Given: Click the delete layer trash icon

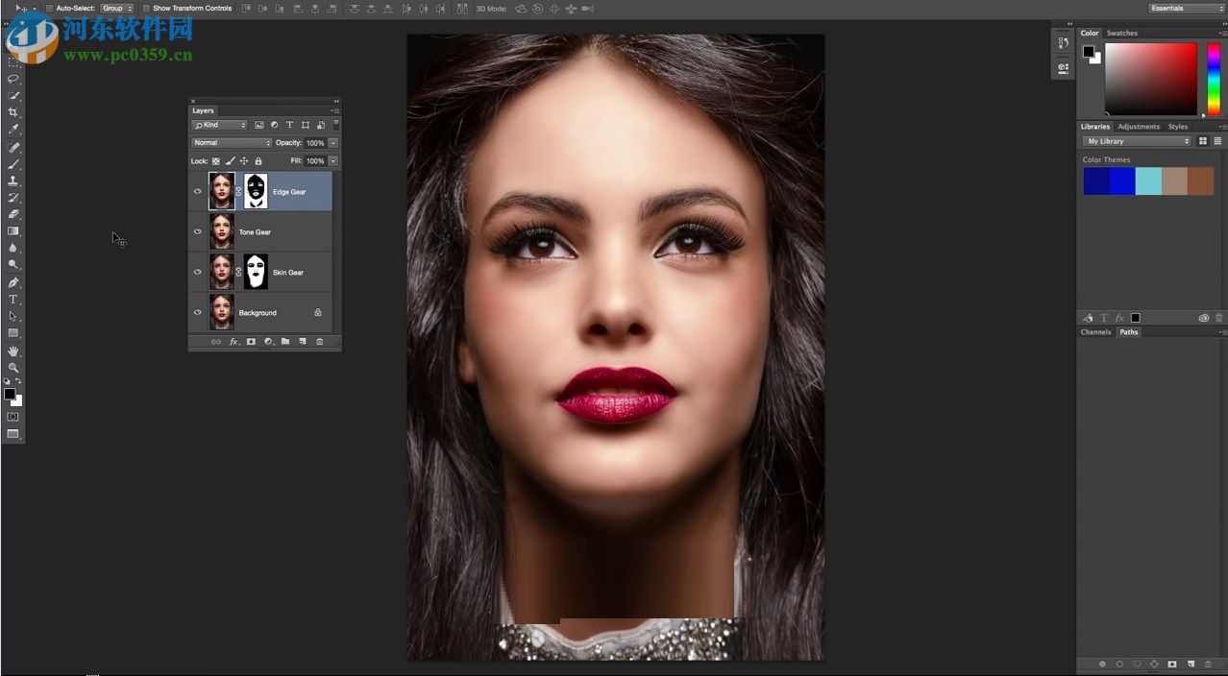Looking at the screenshot, I should [320, 342].
